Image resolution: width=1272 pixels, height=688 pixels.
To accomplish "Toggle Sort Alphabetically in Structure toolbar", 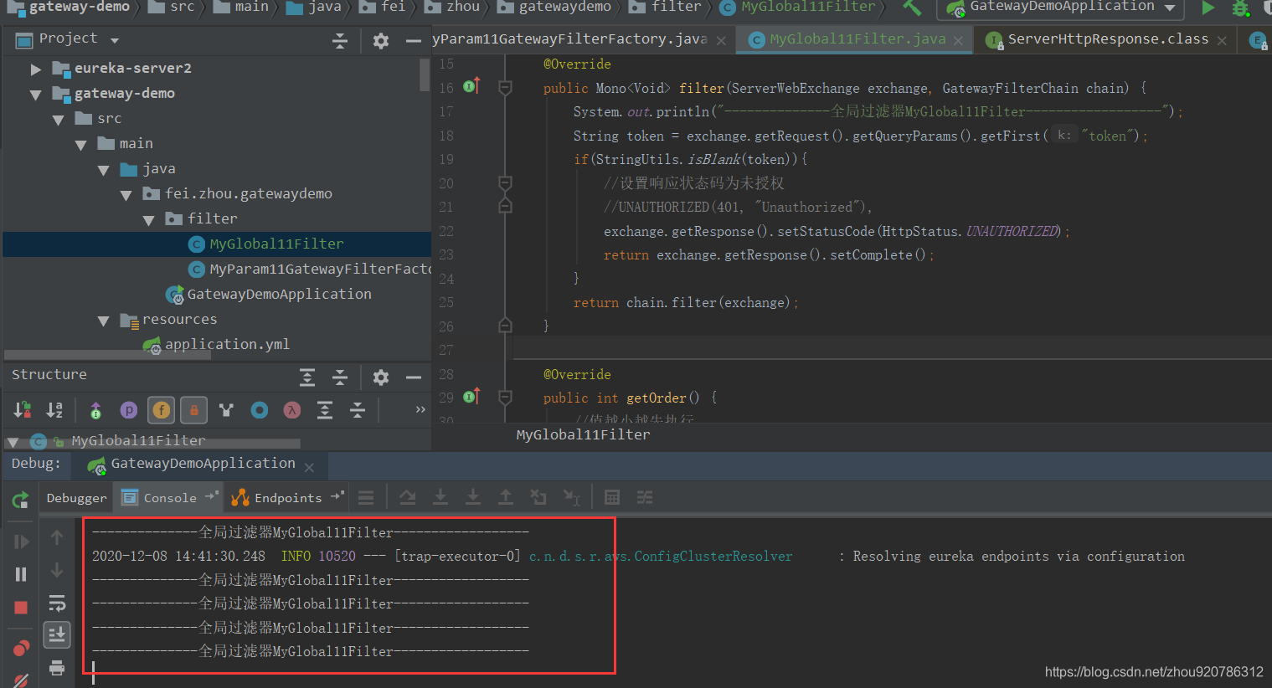I will 54,410.
